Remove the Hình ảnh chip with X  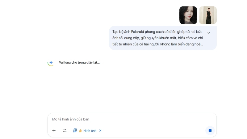click(x=100, y=130)
